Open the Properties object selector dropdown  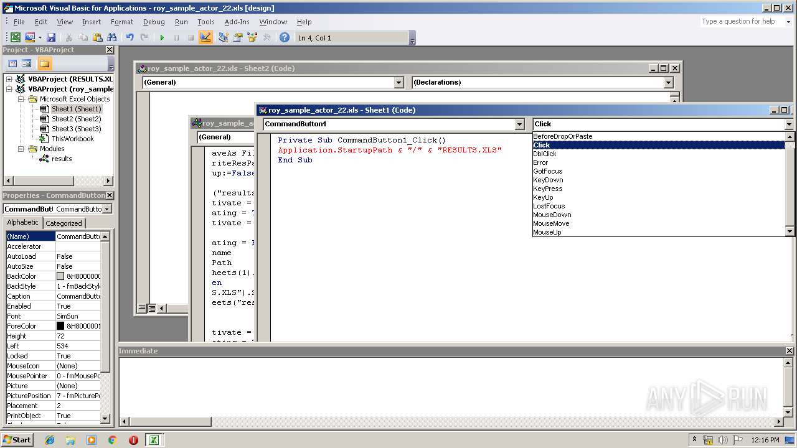tap(106, 209)
